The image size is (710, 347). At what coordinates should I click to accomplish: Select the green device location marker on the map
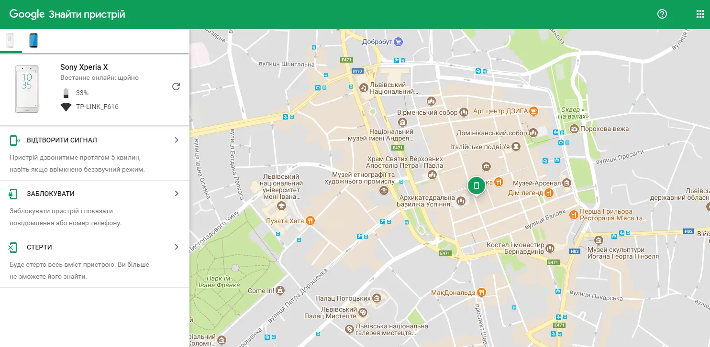pos(476,185)
